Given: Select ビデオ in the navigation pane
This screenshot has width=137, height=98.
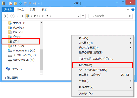Looking at the screenshot, I should click(21, 41).
